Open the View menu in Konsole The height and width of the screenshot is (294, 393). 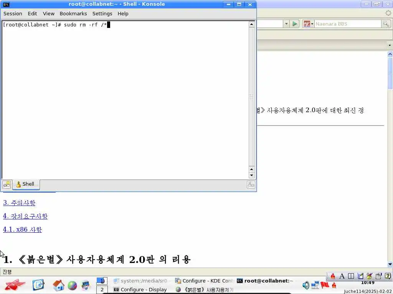[49, 13]
